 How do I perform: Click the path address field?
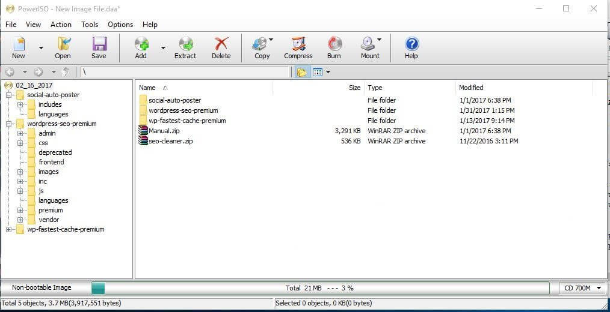pos(185,72)
